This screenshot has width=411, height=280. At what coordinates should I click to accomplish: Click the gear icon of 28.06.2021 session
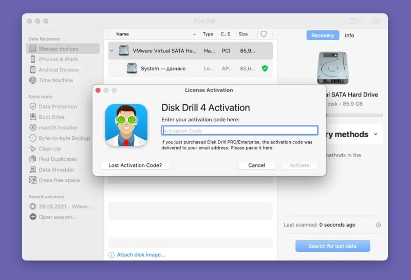point(33,207)
